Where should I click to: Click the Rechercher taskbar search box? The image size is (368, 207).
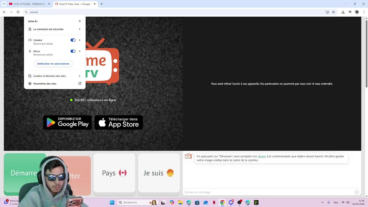[138, 202]
